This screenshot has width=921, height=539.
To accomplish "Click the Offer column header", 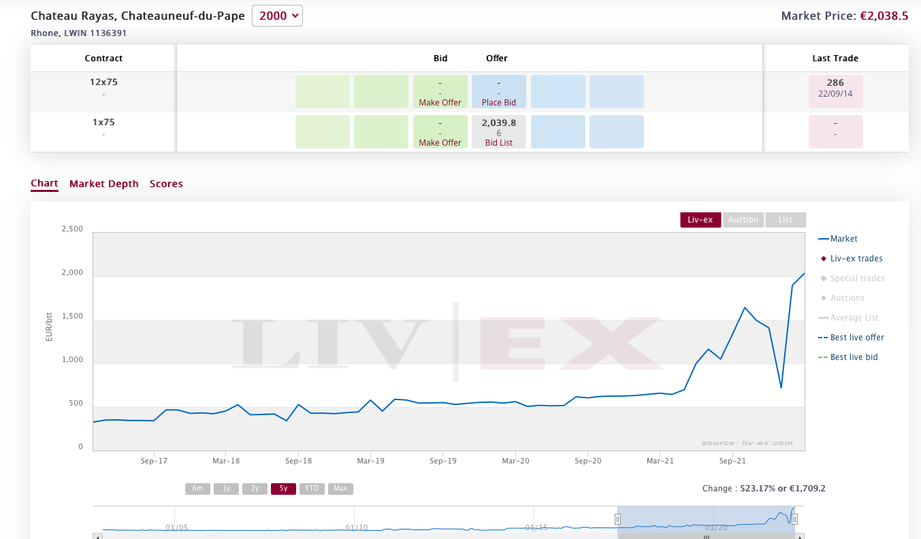I will (x=497, y=59).
